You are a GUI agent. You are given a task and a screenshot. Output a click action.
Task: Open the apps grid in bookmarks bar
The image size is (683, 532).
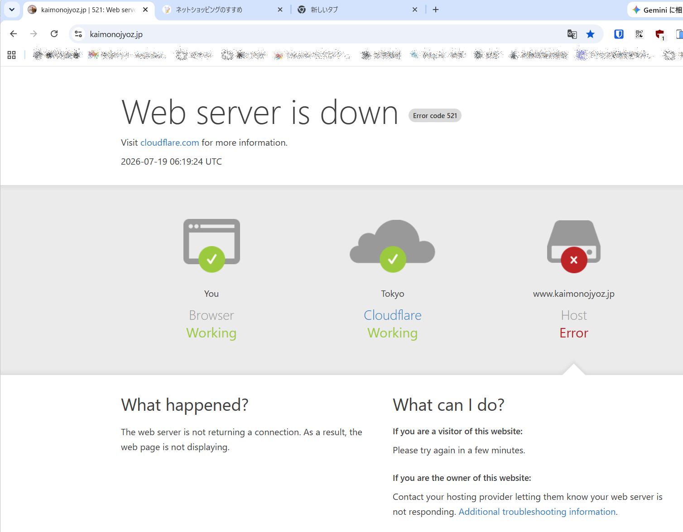(12, 55)
